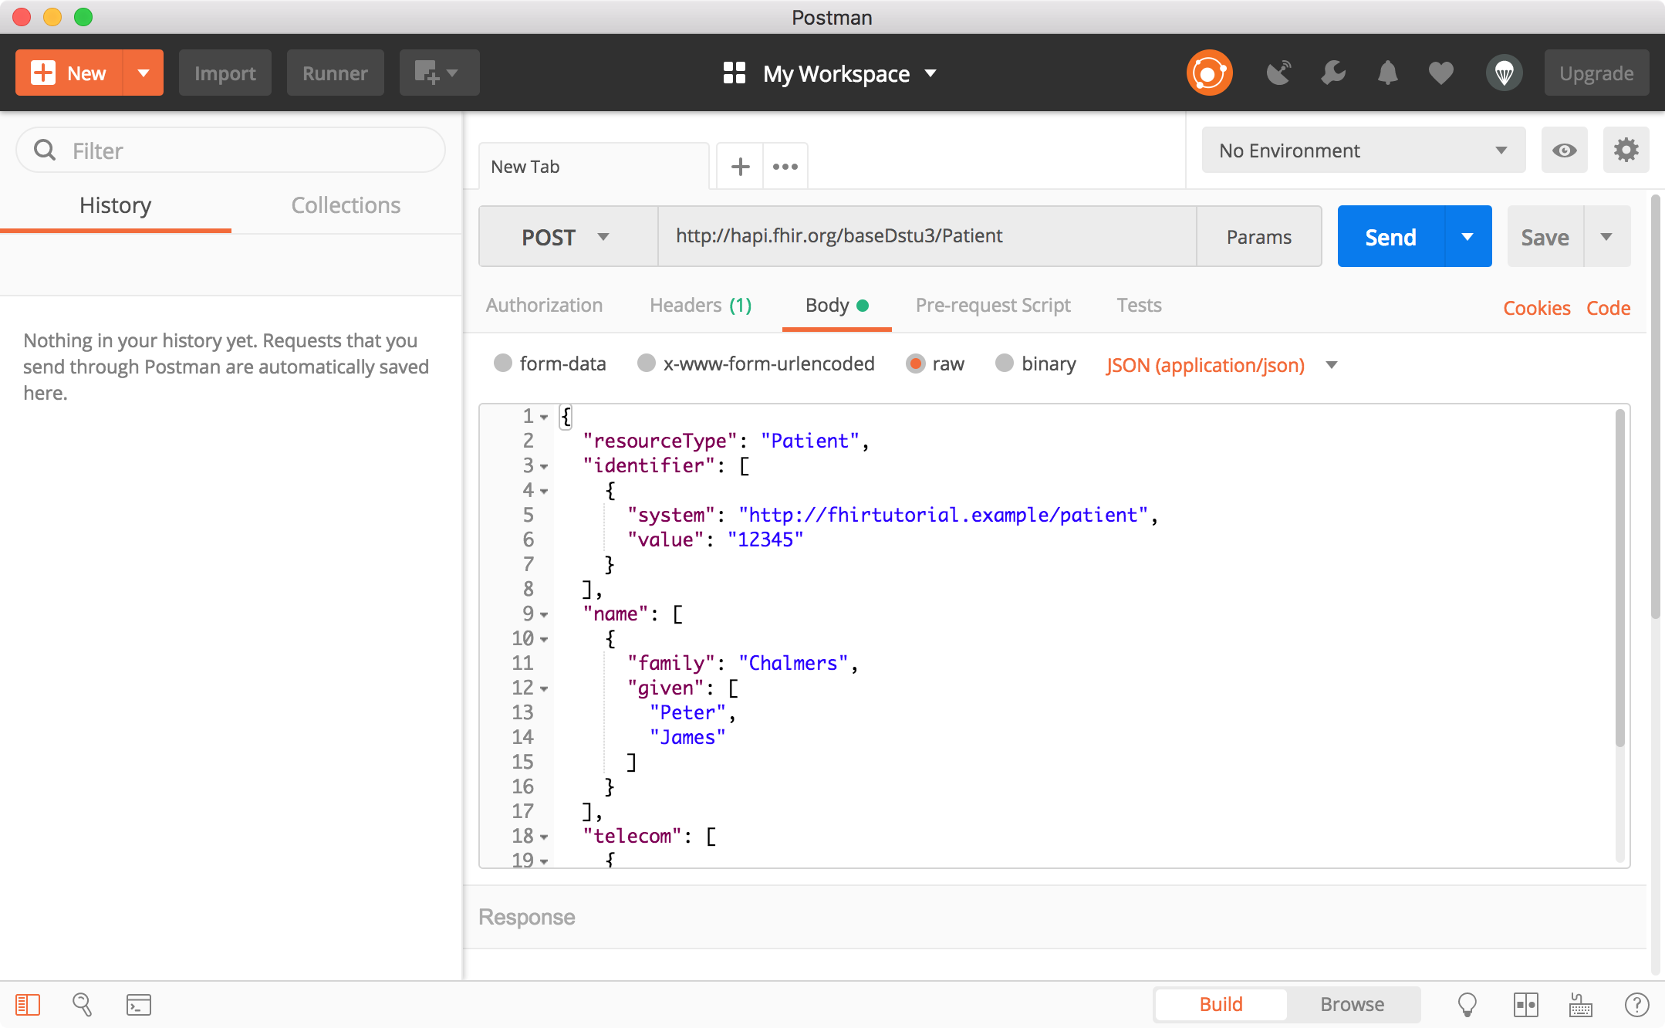The height and width of the screenshot is (1028, 1665).
Task: Open the tab options ellipsis menu
Action: [785, 166]
